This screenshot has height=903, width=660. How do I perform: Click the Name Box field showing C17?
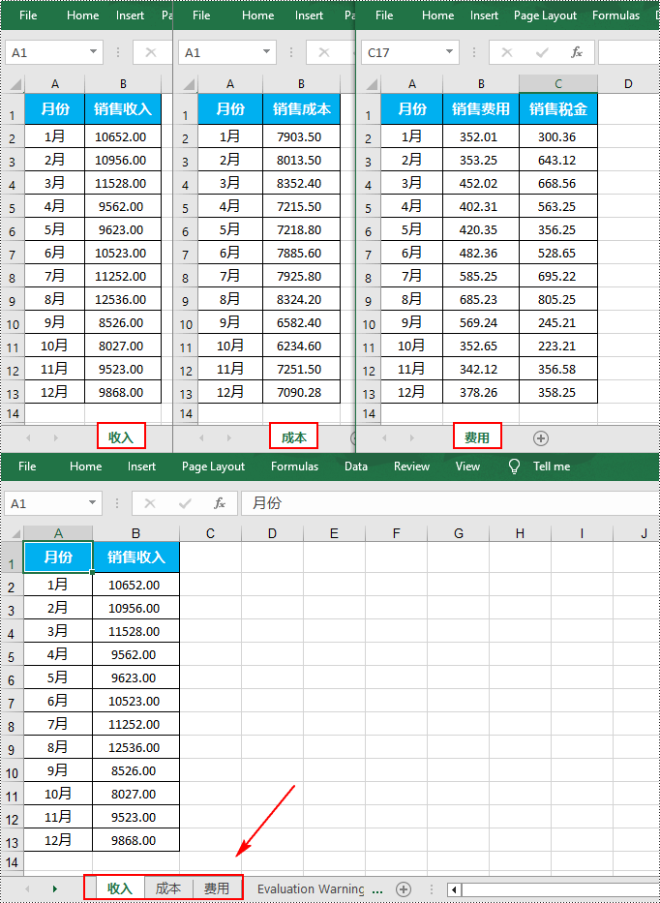pyautogui.click(x=410, y=53)
